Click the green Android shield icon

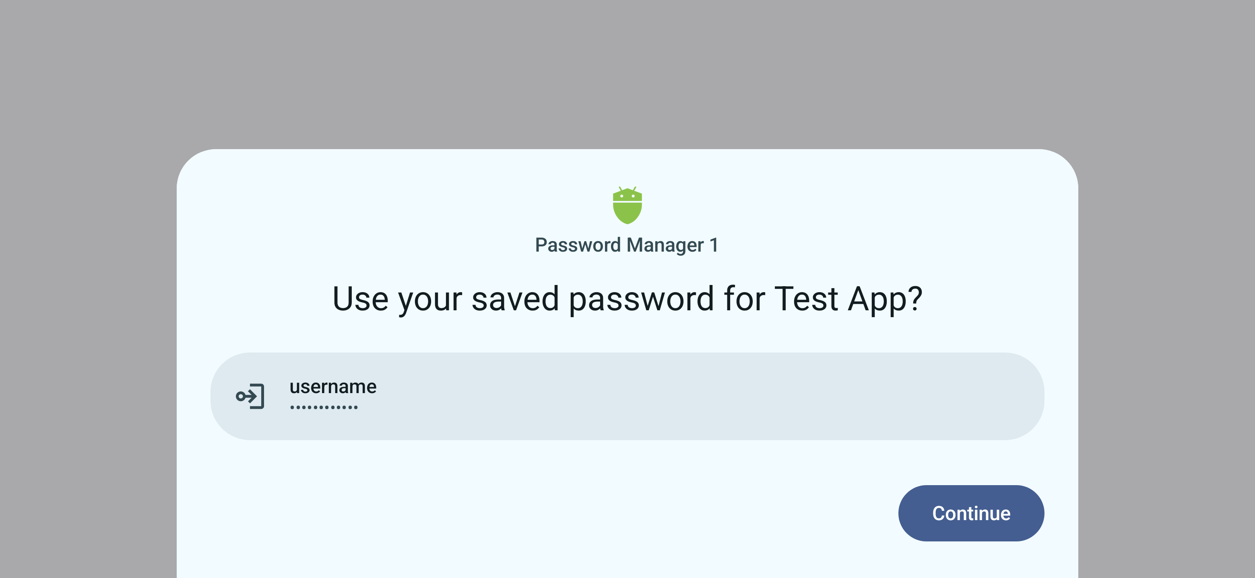click(627, 206)
